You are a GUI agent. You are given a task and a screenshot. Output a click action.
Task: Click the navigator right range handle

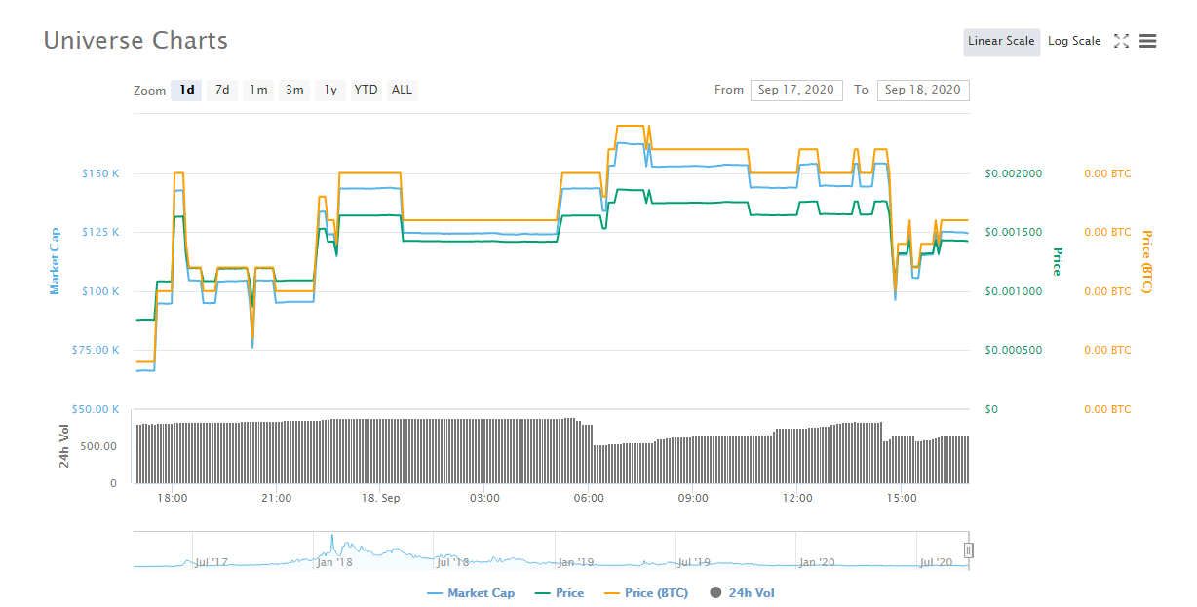click(968, 550)
